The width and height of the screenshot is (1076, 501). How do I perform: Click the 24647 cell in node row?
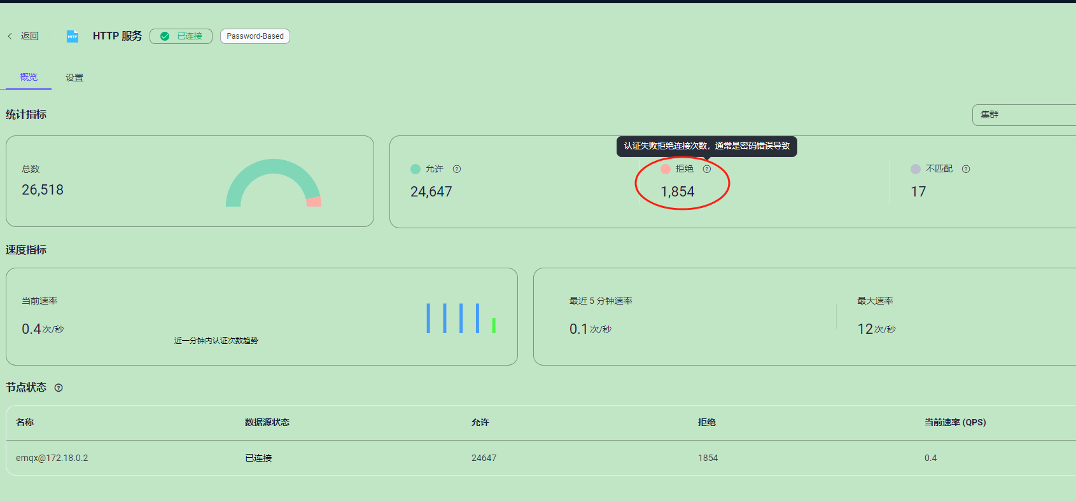(484, 458)
